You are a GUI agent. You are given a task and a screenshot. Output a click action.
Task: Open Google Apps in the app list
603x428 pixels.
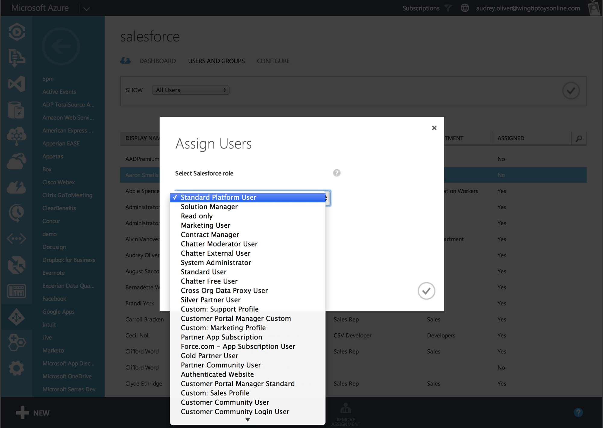pyautogui.click(x=58, y=312)
